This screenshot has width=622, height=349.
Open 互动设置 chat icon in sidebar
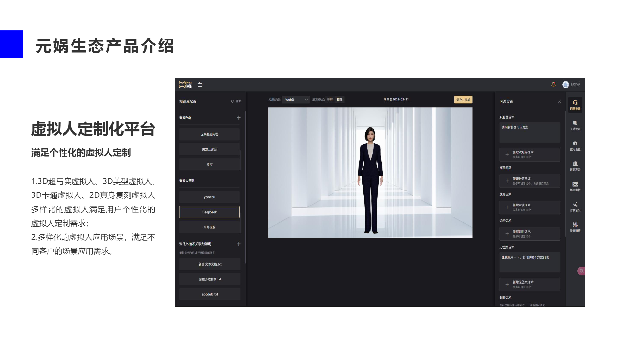pyautogui.click(x=575, y=126)
